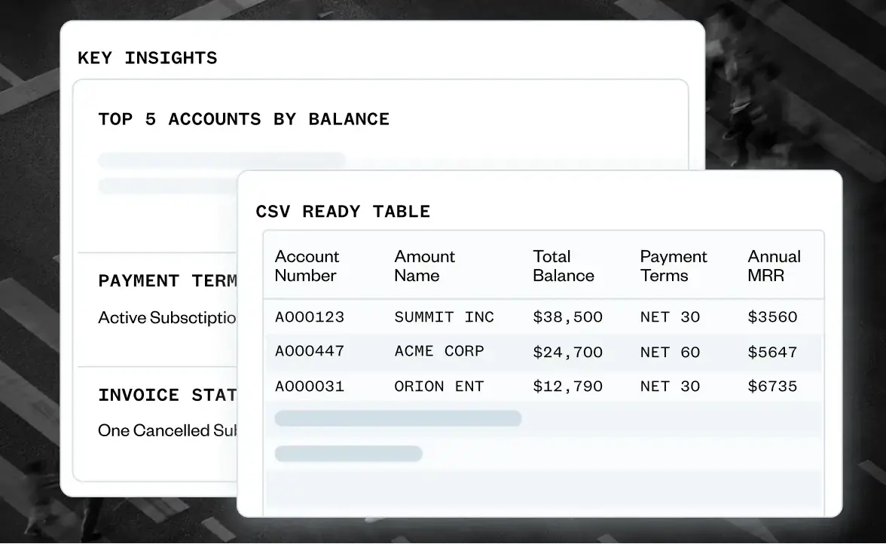Select the TOP 5 ACCOUNTS BY BALANCE heading
The image size is (886, 544).
tap(243, 119)
